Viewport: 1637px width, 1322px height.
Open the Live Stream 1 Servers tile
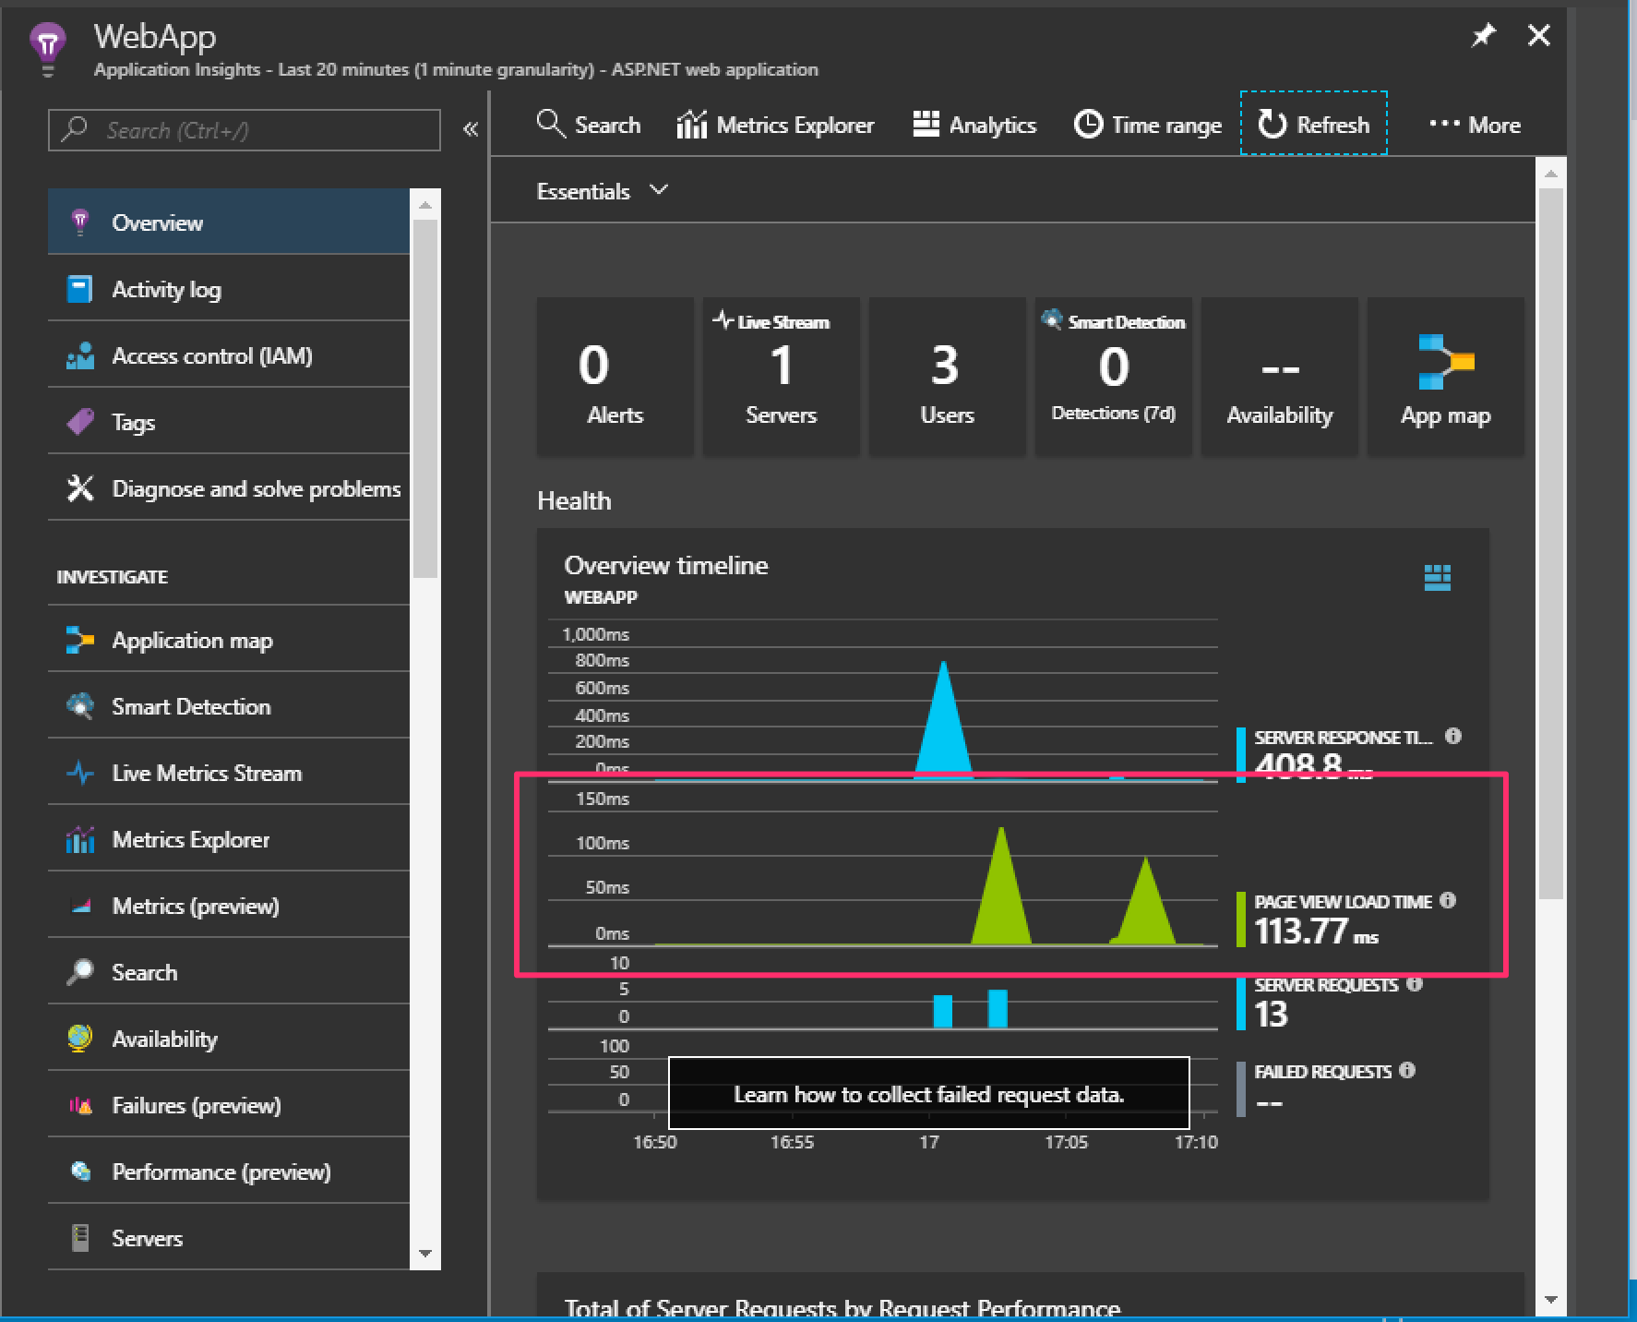click(x=781, y=376)
